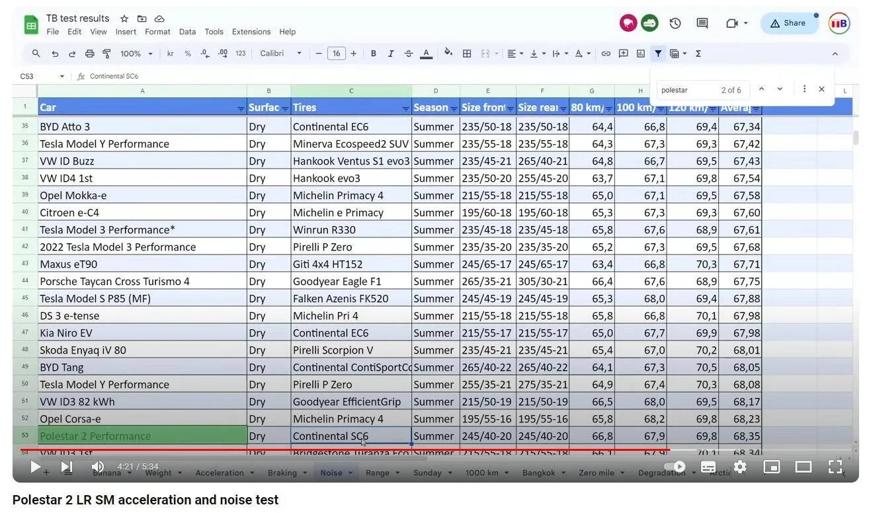The width and height of the screenshot is (871, 513).
Task: Open more find options
Action: point(804,89)
